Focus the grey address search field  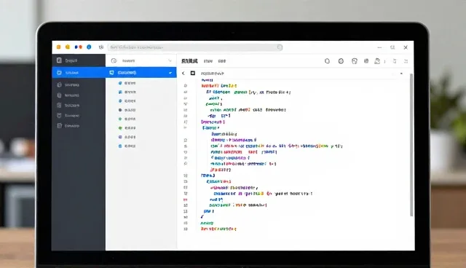coord(195,47)
